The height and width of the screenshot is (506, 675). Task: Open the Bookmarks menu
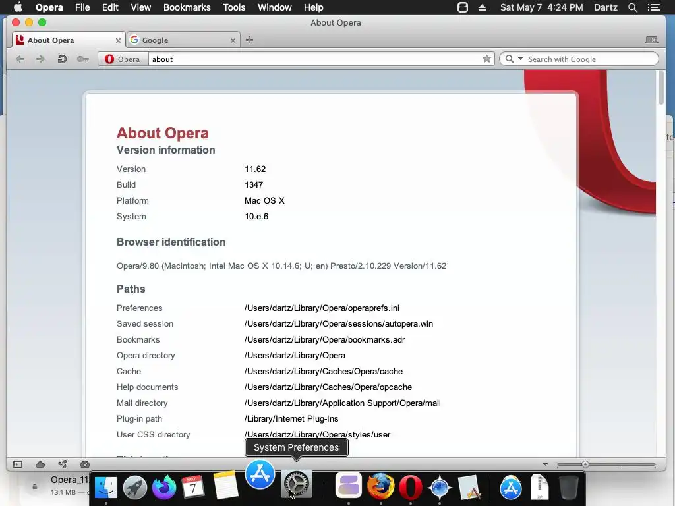tap(187, 7)
